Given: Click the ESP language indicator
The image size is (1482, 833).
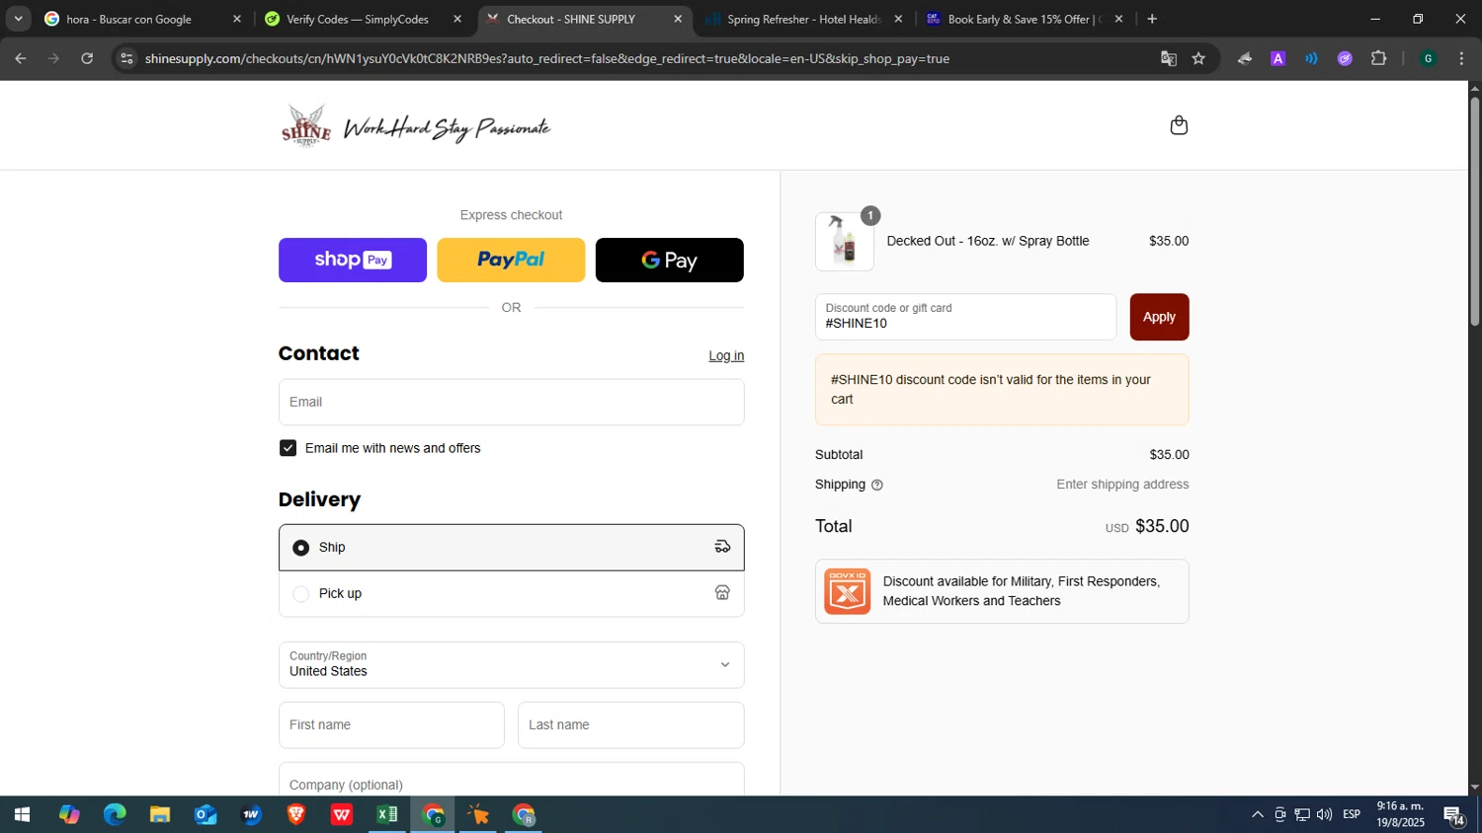Looking at the screenshot, I should point(1352,814).
